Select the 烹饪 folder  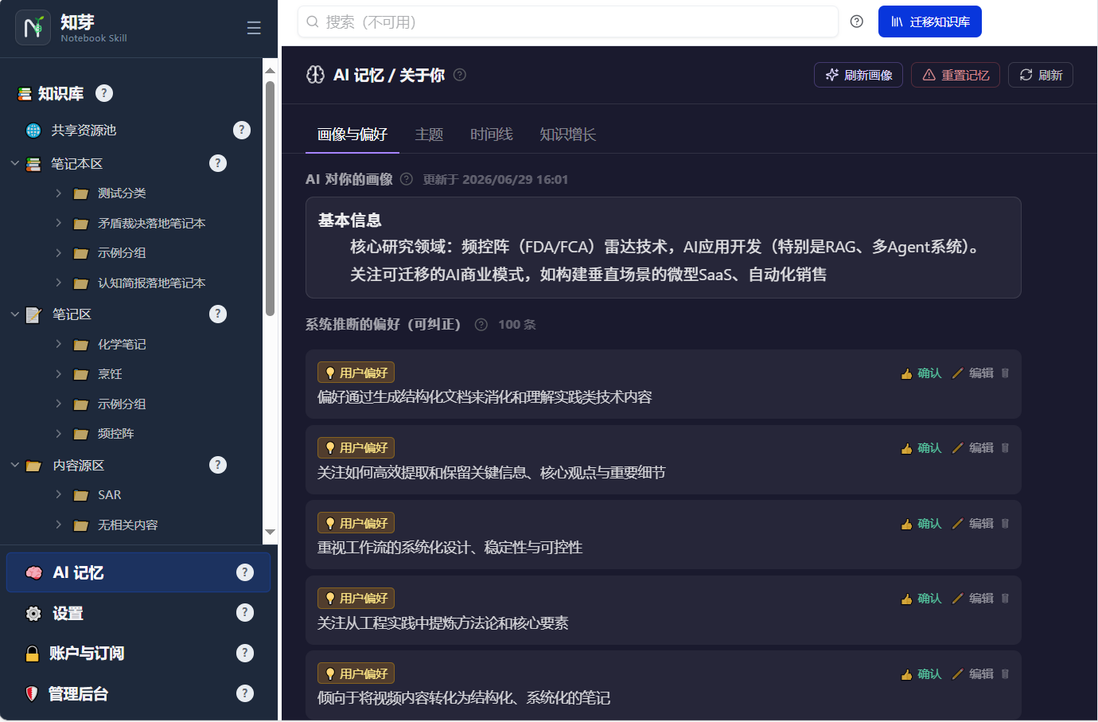tap(110, 374)
